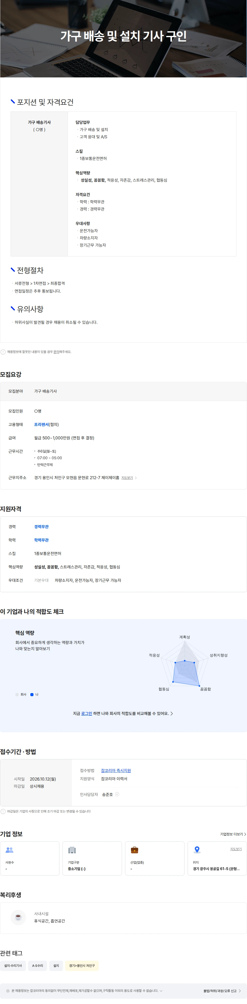Click the arrow next to 기업정보 더보기
The height and width of the screenshot is (1004, 247).
245,834
